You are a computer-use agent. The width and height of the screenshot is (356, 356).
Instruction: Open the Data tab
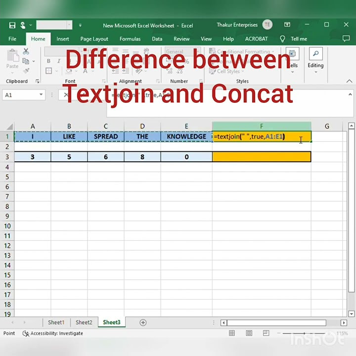157,39
